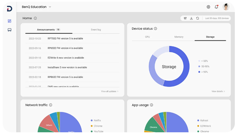Click info icon next to Device status
Viewport: 236px width, 134px height.
tap(155, 29)
